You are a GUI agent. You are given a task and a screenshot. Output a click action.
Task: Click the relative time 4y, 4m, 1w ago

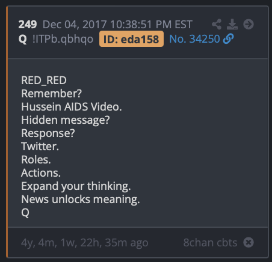(x=85, y=243)
